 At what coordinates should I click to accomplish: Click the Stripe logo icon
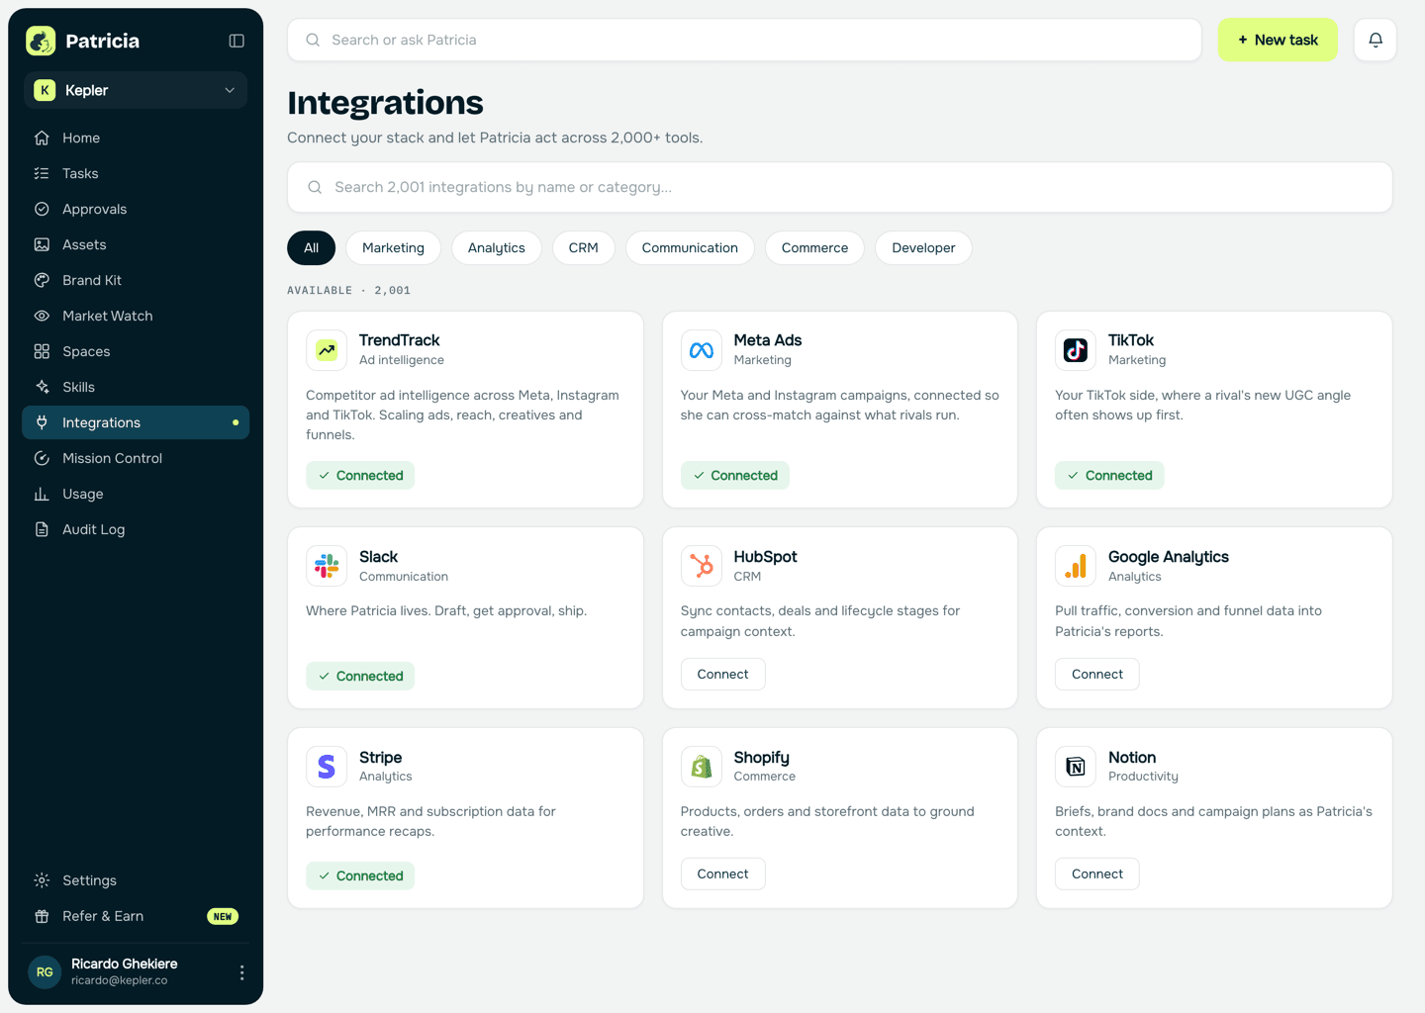(327, 767)
